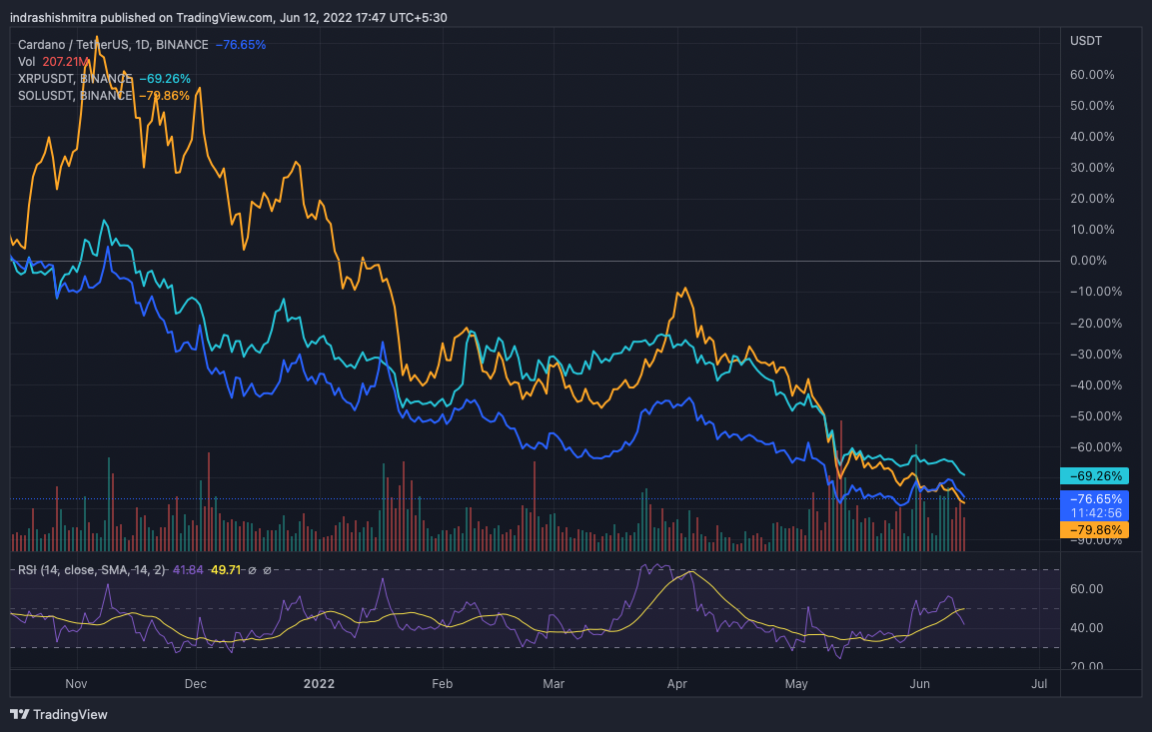1152x732 pixels.
Task: Click the cyan −69.26% value in the legend
Action: 165,79
